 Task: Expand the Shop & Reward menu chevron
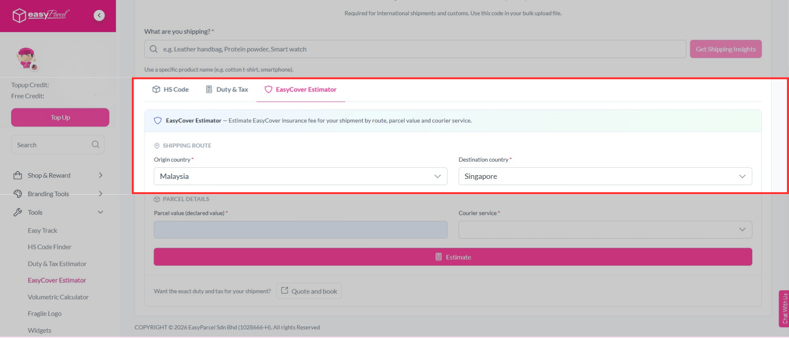(x=100, y=175)
